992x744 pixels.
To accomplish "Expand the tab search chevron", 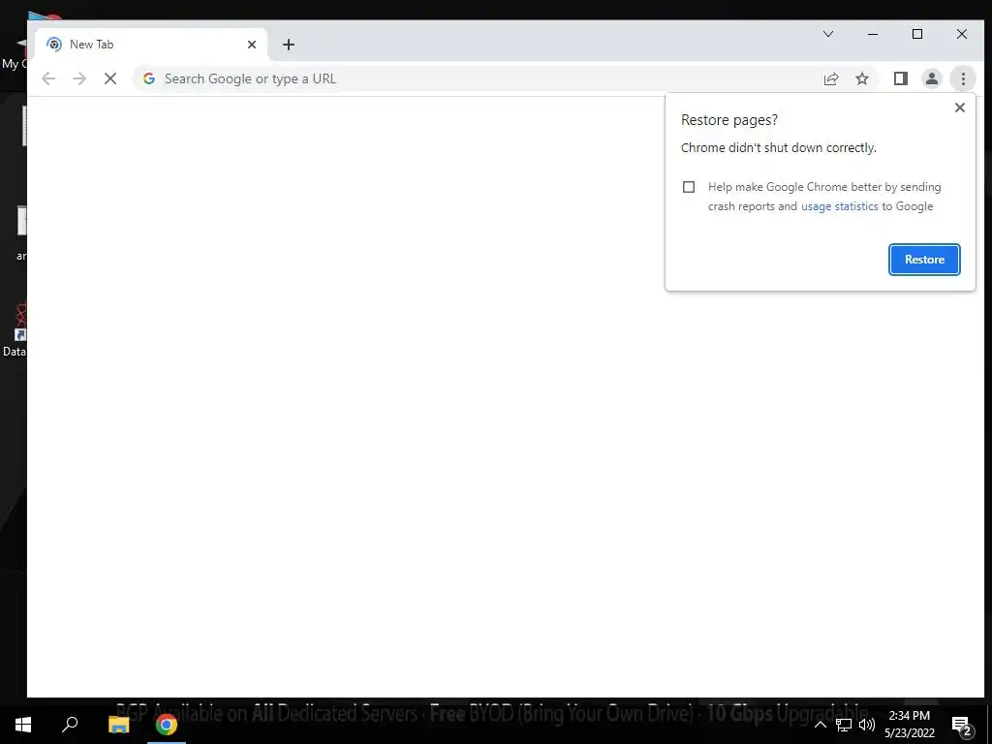I will [x=827, y=34].
